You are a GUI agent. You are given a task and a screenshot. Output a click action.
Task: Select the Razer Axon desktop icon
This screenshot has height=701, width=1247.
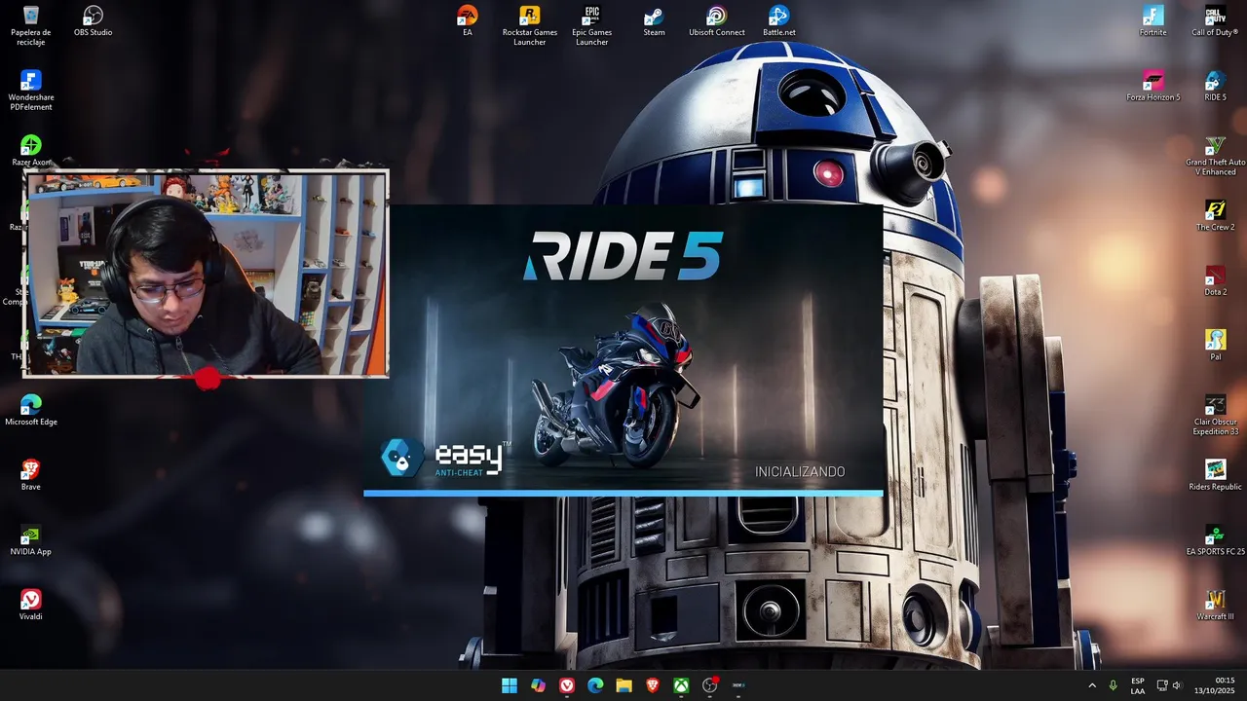[x=31, y=151]
